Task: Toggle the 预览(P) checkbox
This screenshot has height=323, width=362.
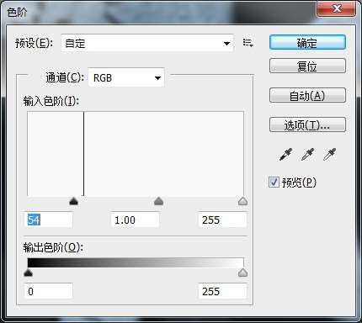Action: (274, 183)
